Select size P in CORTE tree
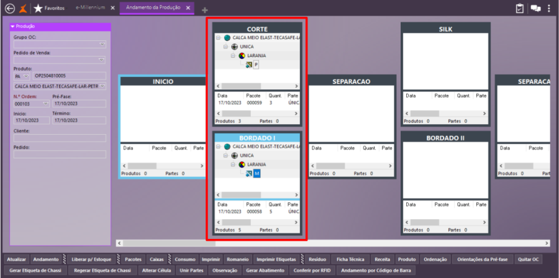Image resolution: width=559 pixels, height=278 pixels. tap(256, 65)
